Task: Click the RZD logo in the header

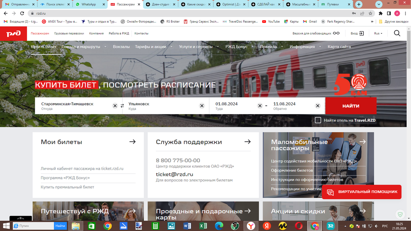Action: pos(13,34)
